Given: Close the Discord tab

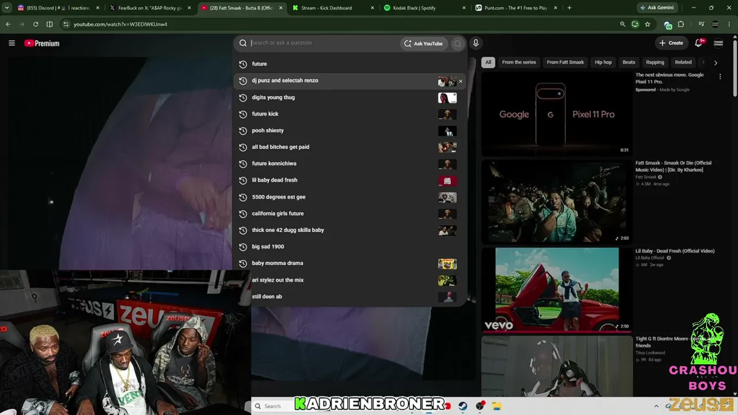Looking at the screenshot, I should click(x=97, y=8).
